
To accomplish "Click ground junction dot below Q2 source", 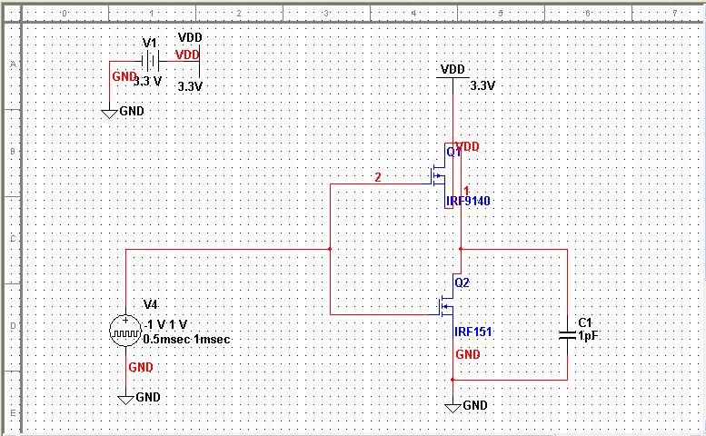I will click(452, 380).
